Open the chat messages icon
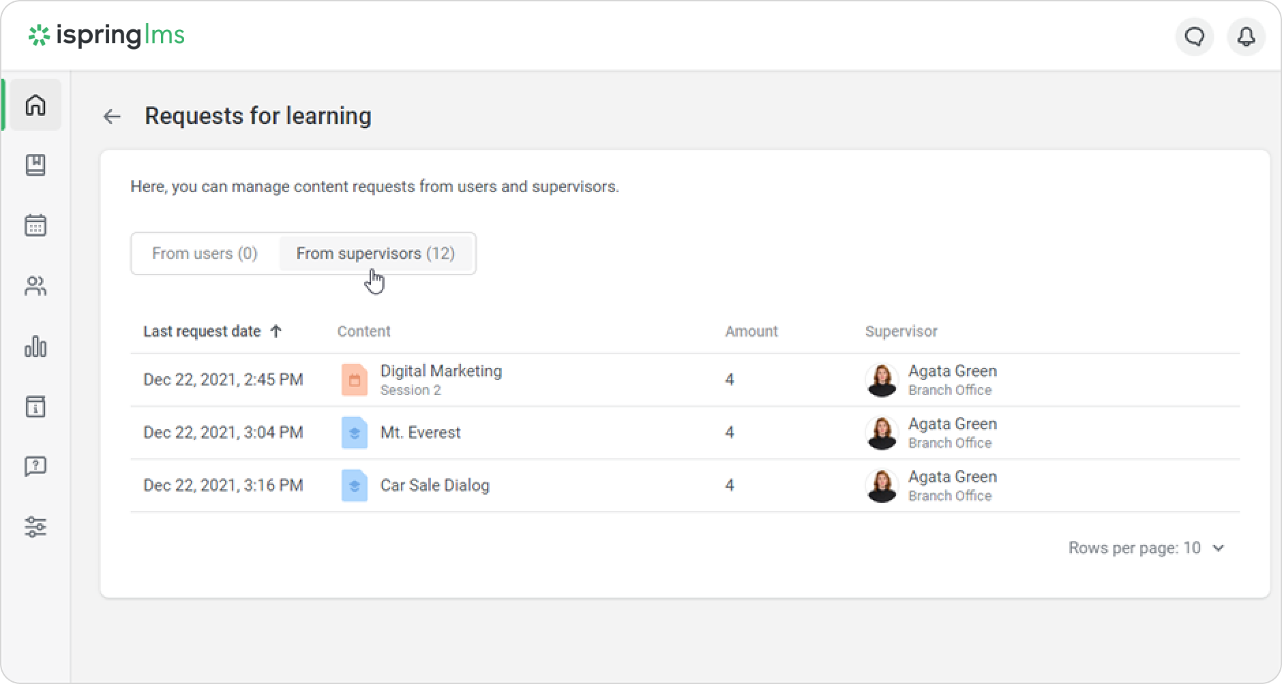The width and height of the screenshot is (1282, 684). (1194, 36)
